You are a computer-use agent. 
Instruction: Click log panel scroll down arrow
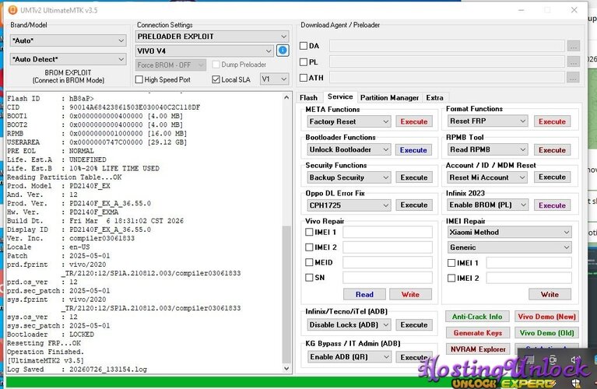tap(286, 368)
